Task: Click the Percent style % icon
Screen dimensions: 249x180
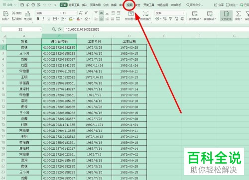Action: (x=165, y=19)
